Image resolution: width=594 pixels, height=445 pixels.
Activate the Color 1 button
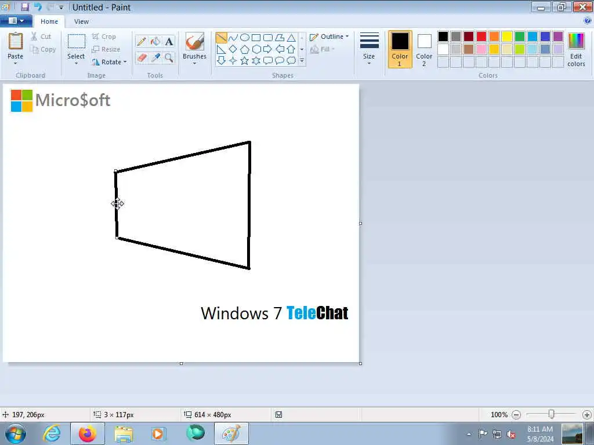pos(400,49)
